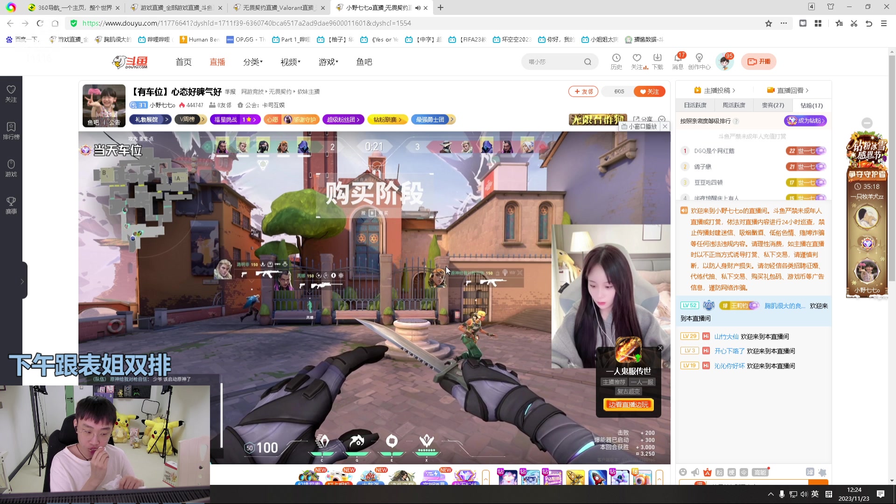Open 礼物展馆 pill

150,119
